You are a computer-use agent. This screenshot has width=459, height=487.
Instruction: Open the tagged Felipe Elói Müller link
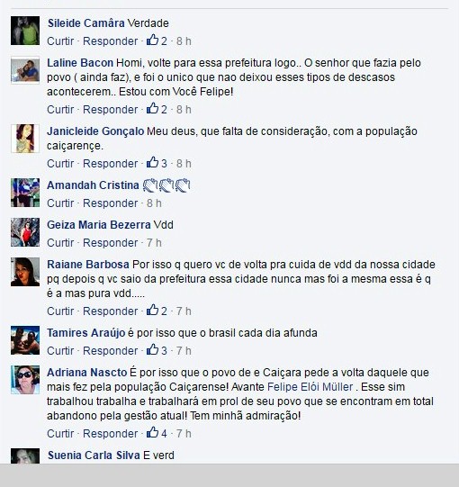pos(310,387)
